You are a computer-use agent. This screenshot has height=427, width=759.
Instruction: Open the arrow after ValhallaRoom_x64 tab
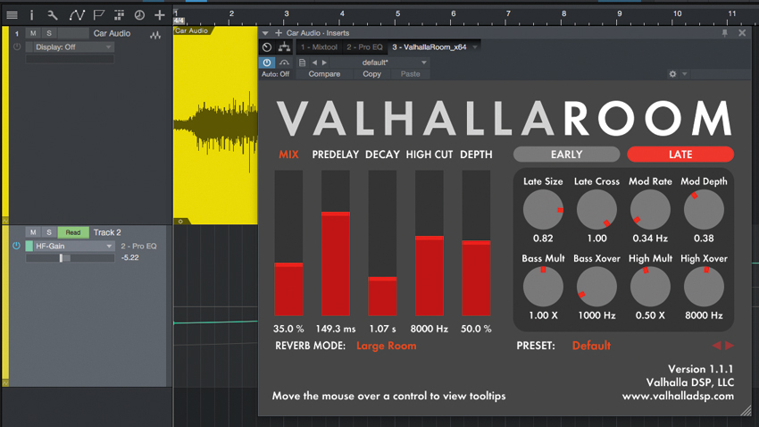(x=475, y=47)
